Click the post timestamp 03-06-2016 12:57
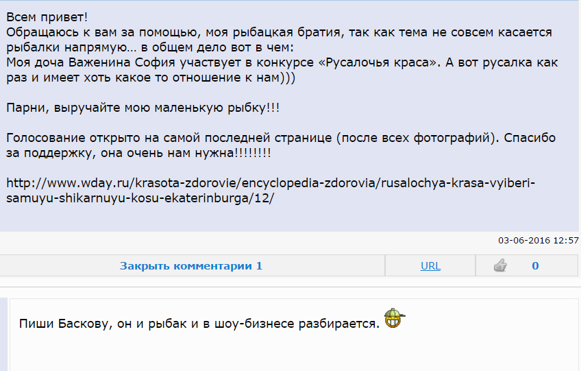This screenshot has height=371, width=581. tap(538, 241)
